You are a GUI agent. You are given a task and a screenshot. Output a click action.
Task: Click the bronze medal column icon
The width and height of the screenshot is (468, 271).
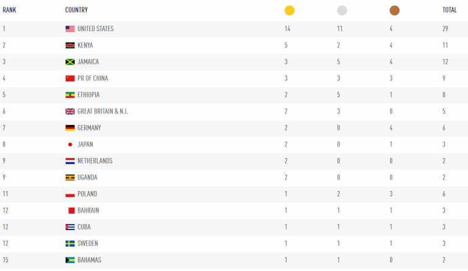pos(394,10)
